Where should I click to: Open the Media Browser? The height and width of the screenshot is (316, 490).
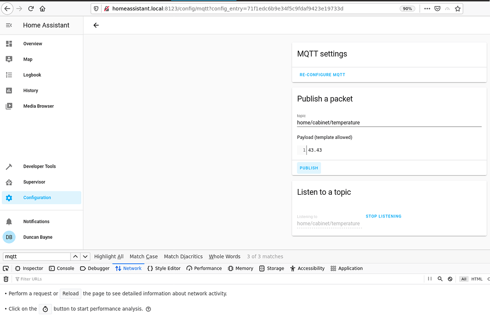coord(38,106)
